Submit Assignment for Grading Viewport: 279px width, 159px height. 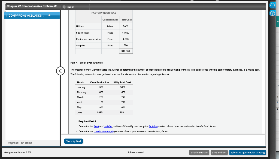(x=247, y=152)
